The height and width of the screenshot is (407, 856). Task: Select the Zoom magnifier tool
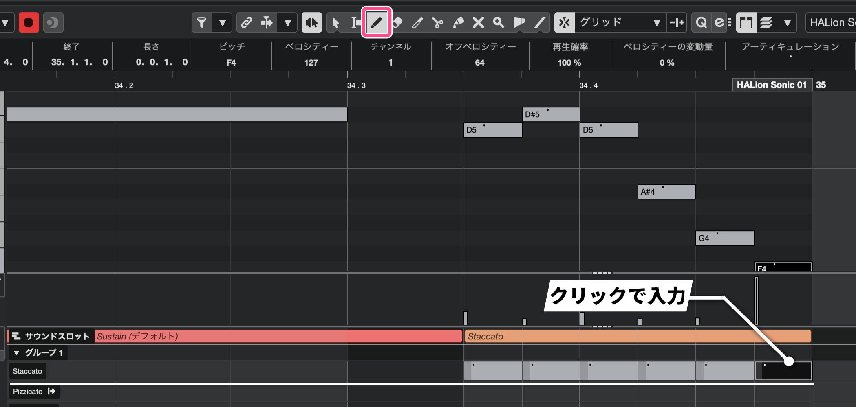point(499,22)
